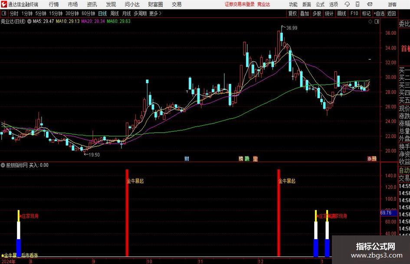This screenshot has width=410, height=264.
Task: Open the 问小达 menu
Action: pyautogui.click(x=132, y=4)
